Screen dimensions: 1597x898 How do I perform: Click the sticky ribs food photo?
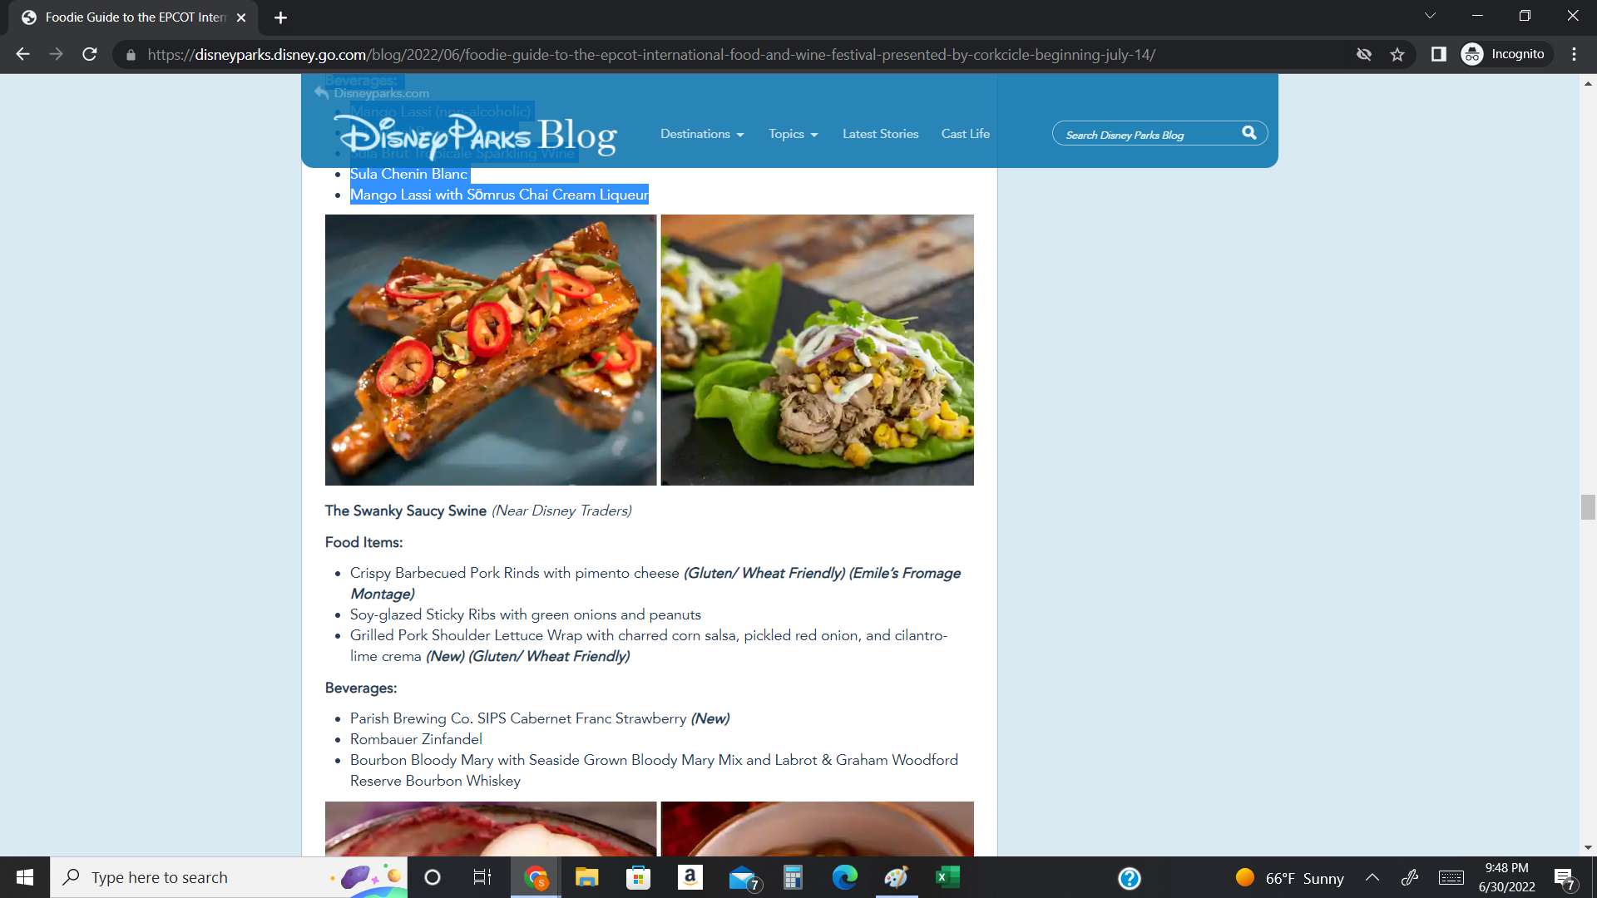pos(491,350)
